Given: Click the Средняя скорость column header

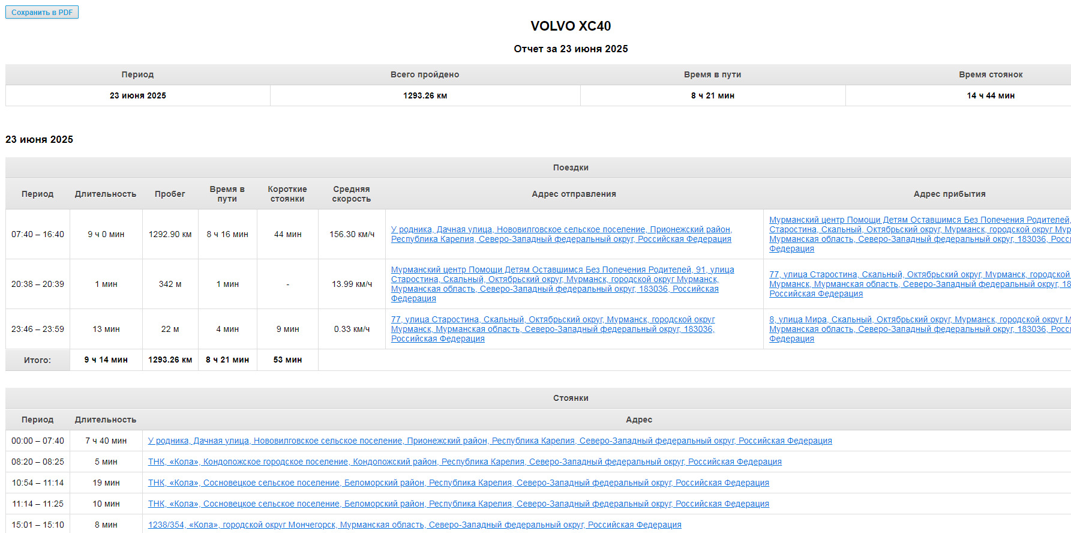Looking at the screenshot, I should pos(352,194).
